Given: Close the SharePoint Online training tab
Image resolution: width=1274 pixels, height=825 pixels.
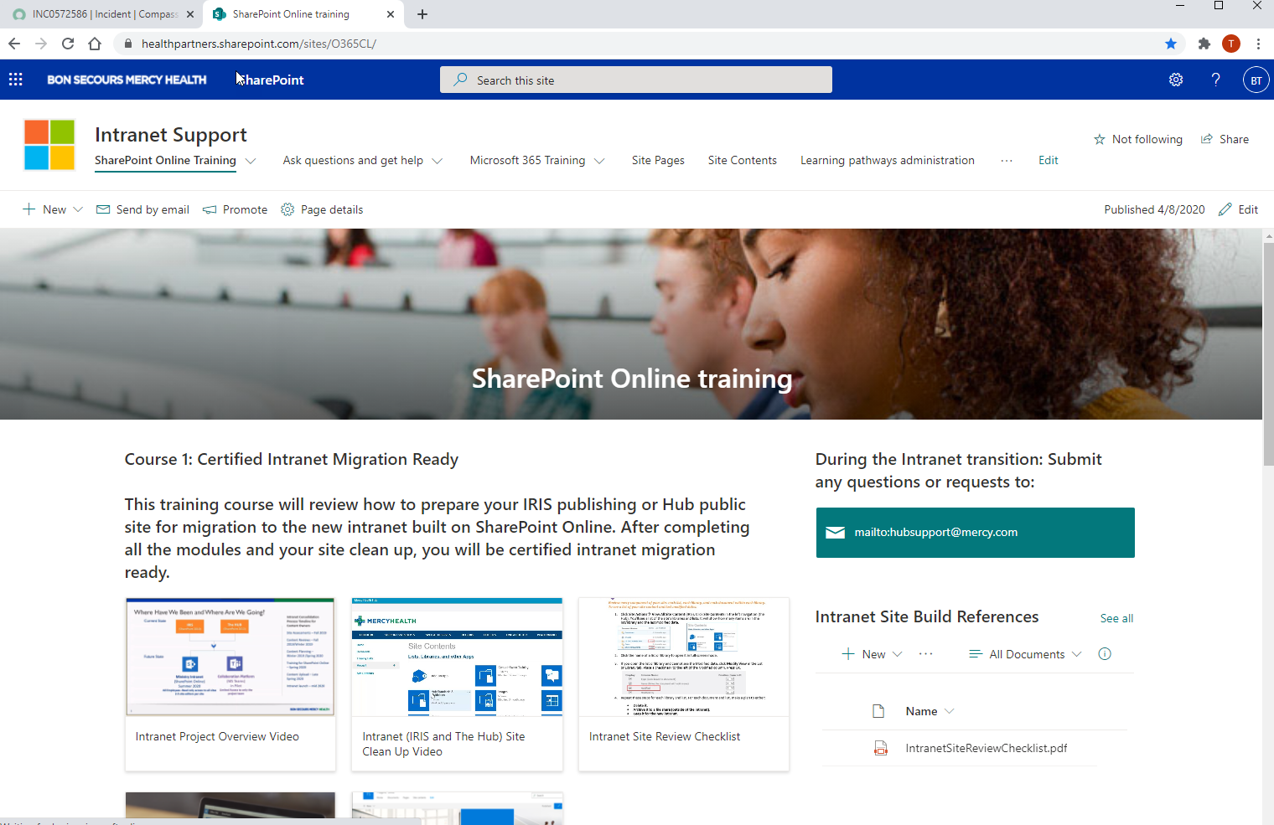Looking at the screenshot, I should tap(391, 14).
